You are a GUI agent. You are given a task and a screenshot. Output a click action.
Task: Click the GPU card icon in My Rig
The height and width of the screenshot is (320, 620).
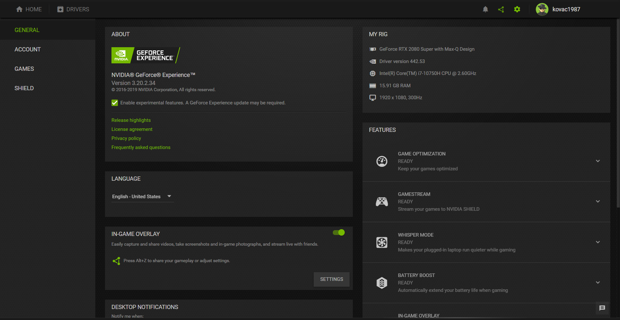pyautogui.click(x=373, y=49)
